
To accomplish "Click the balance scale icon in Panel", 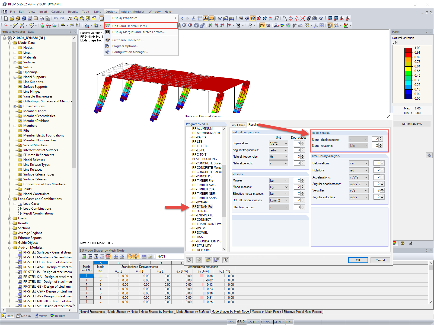I will 403,243.
